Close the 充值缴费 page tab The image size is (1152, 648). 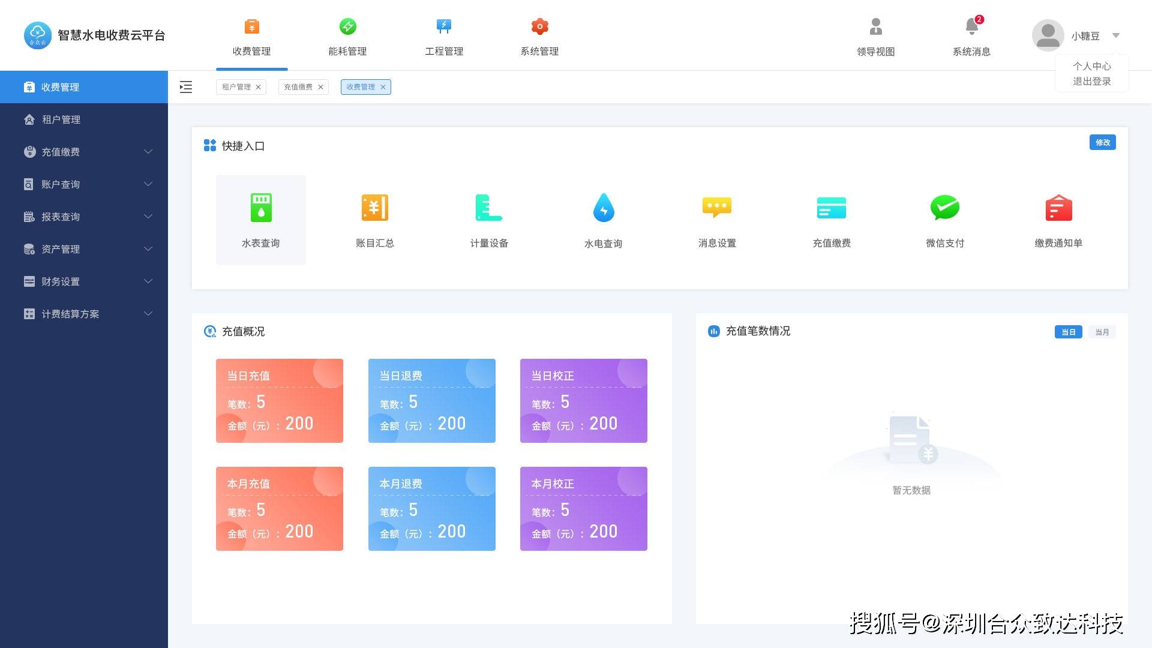coord(320,87)
